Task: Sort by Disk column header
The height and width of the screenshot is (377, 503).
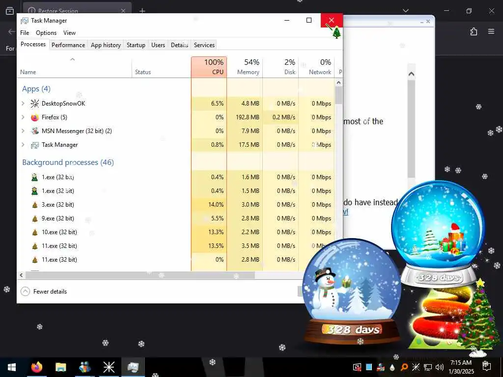Action: 280,67
